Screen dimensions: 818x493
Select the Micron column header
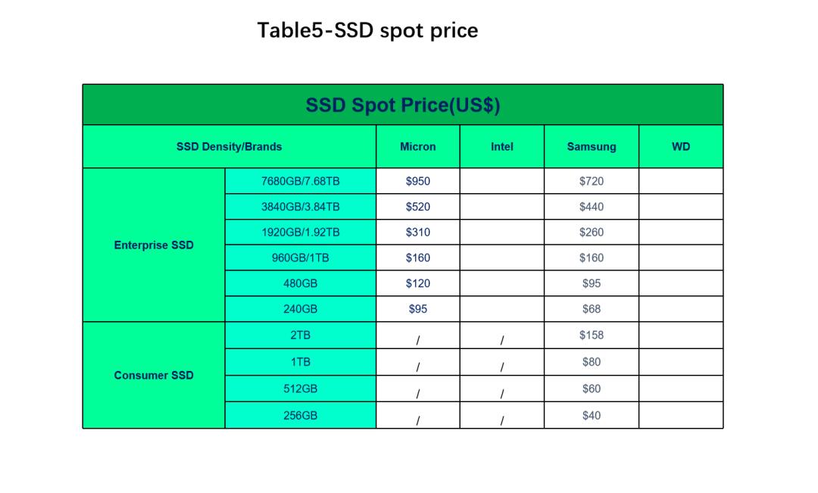pos(418,147)
